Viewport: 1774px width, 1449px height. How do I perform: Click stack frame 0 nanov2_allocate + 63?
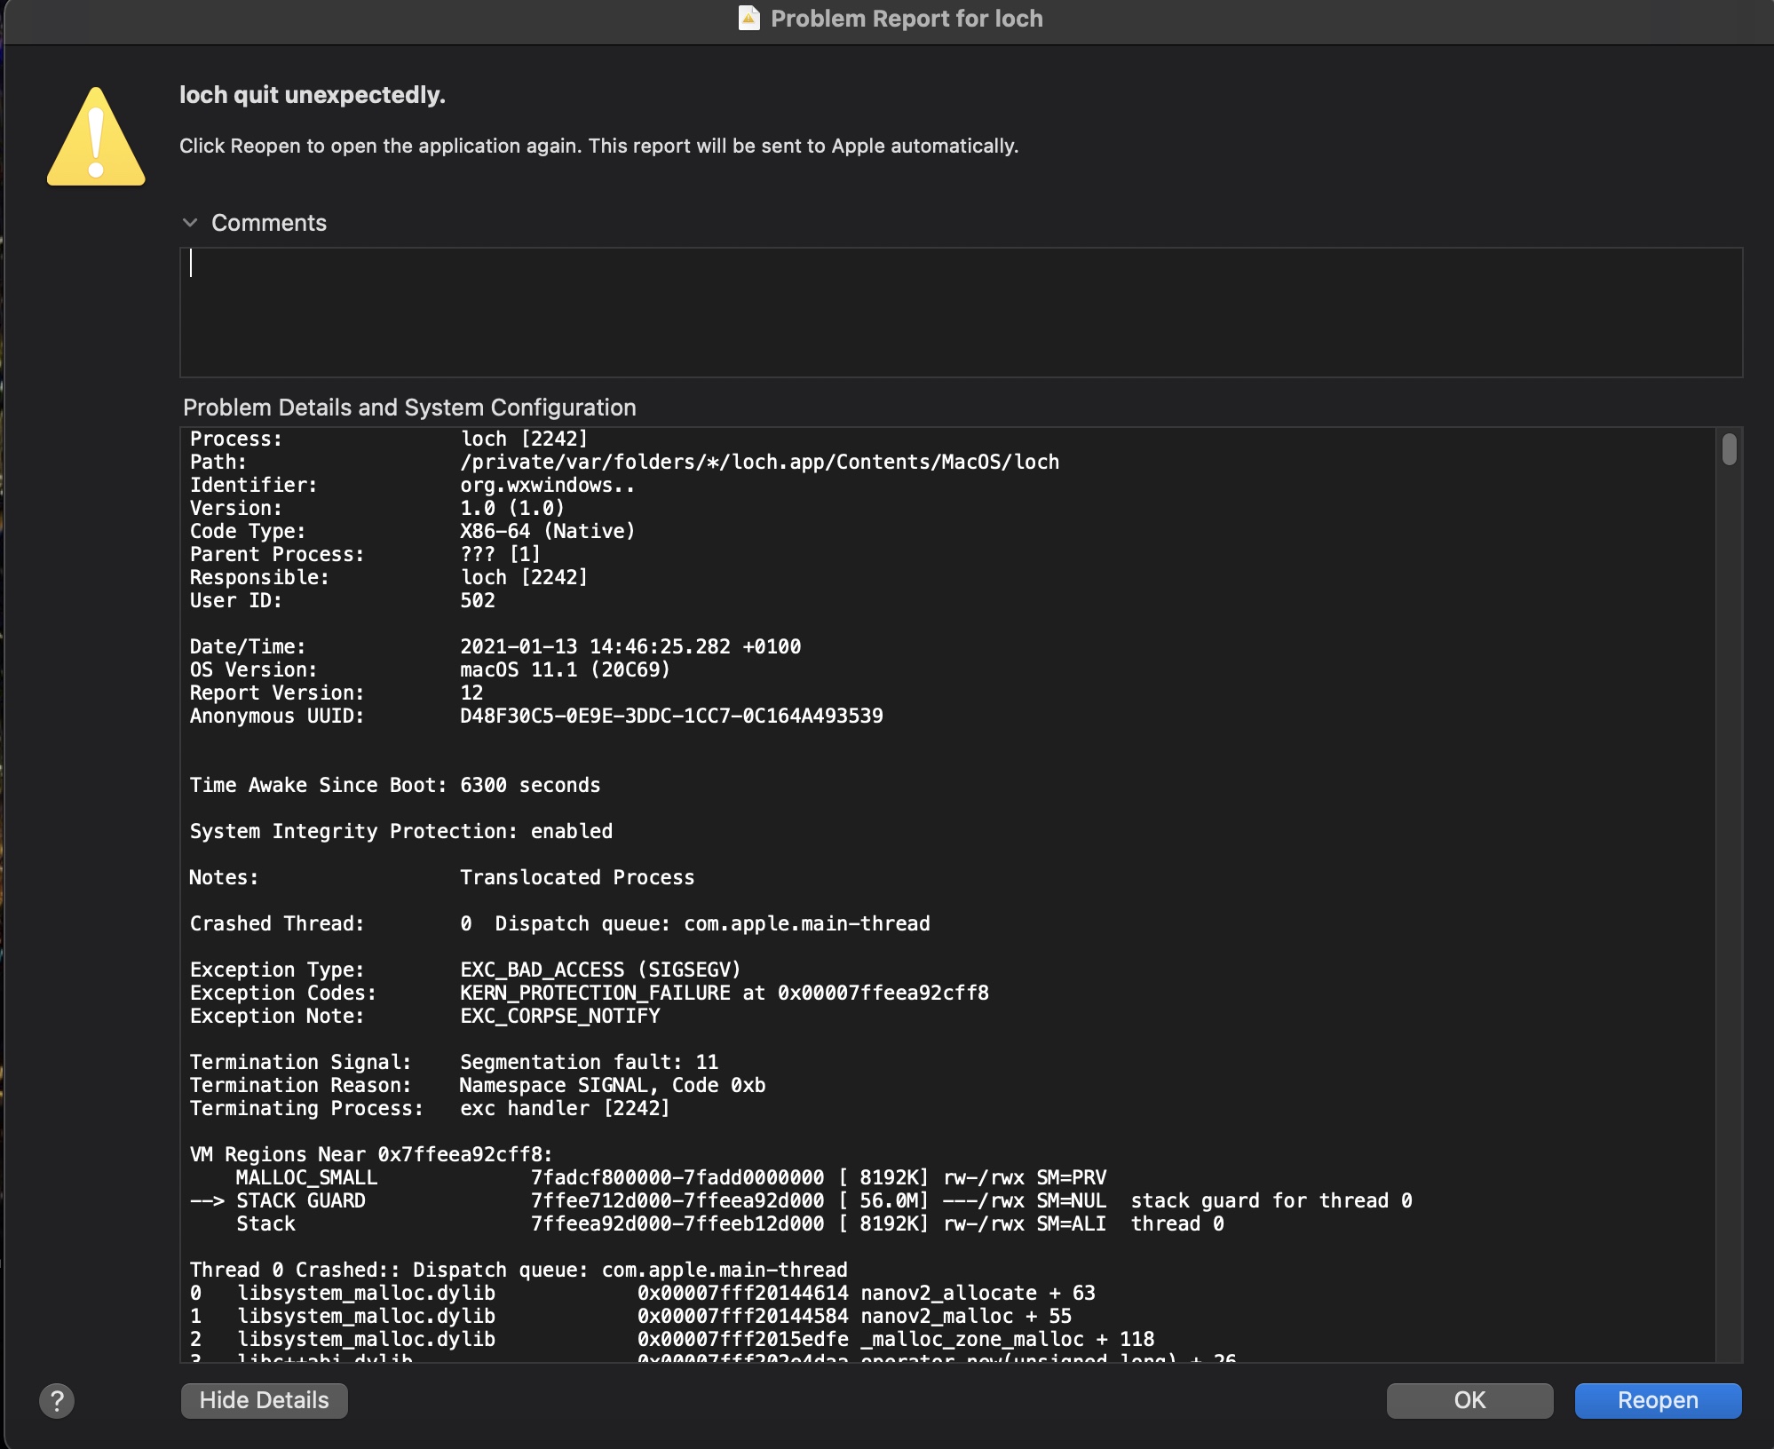pyautogui.click(x=643, y=1293)
